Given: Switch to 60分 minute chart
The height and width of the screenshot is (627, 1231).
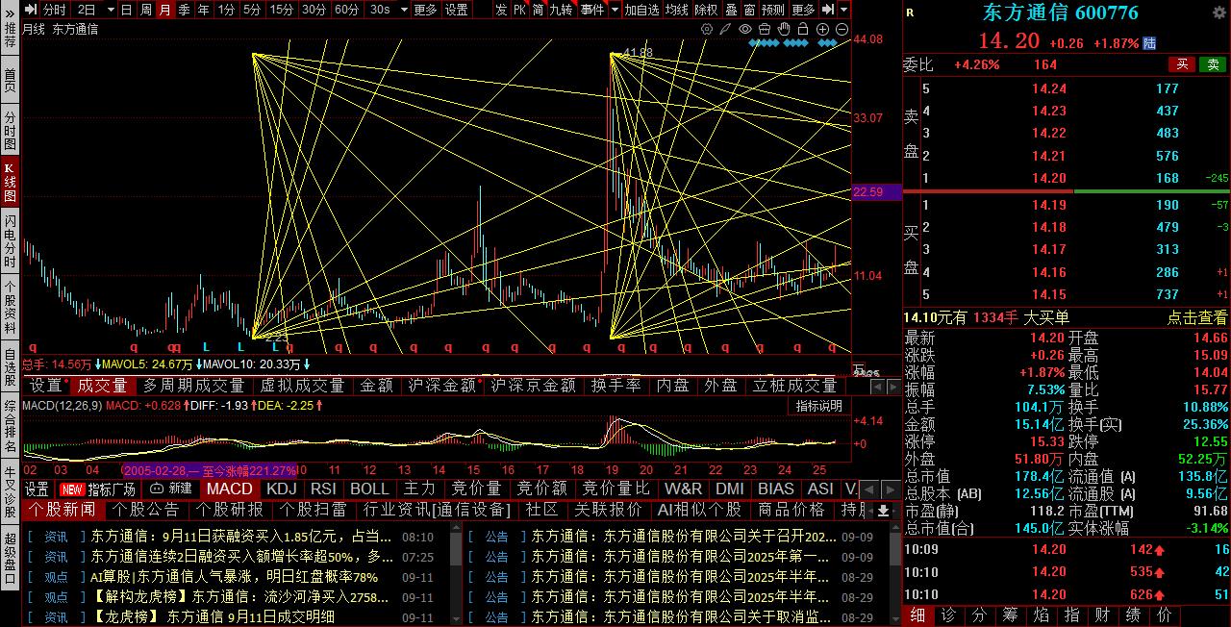Looking at the screenshot, I should [x=346, y=10].
